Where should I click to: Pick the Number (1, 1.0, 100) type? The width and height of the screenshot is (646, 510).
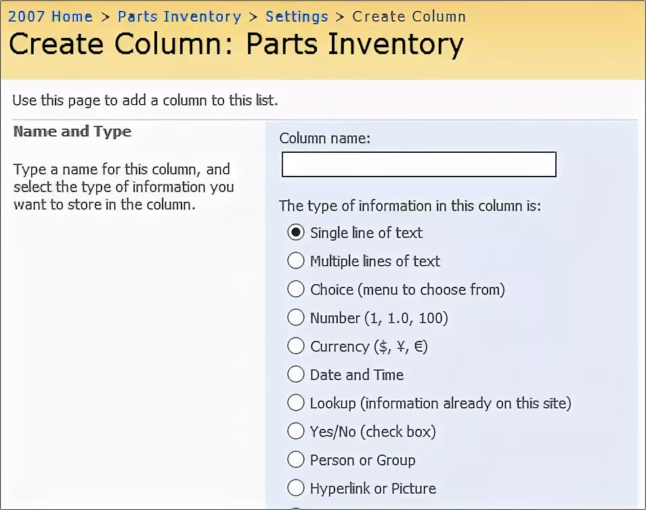[x=296, y=318]
